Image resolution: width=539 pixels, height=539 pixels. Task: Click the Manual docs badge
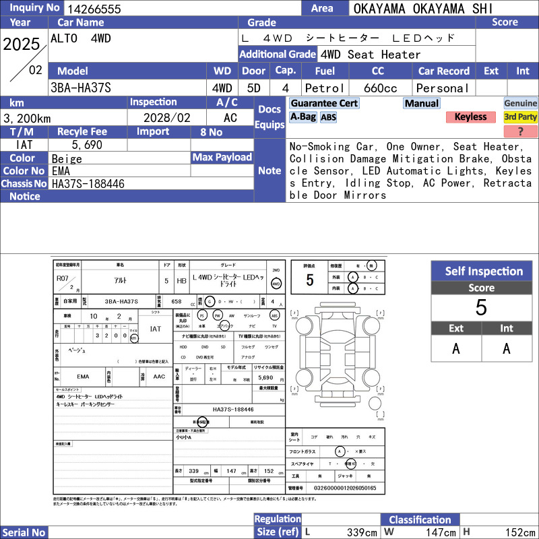(x=422, y=103)
